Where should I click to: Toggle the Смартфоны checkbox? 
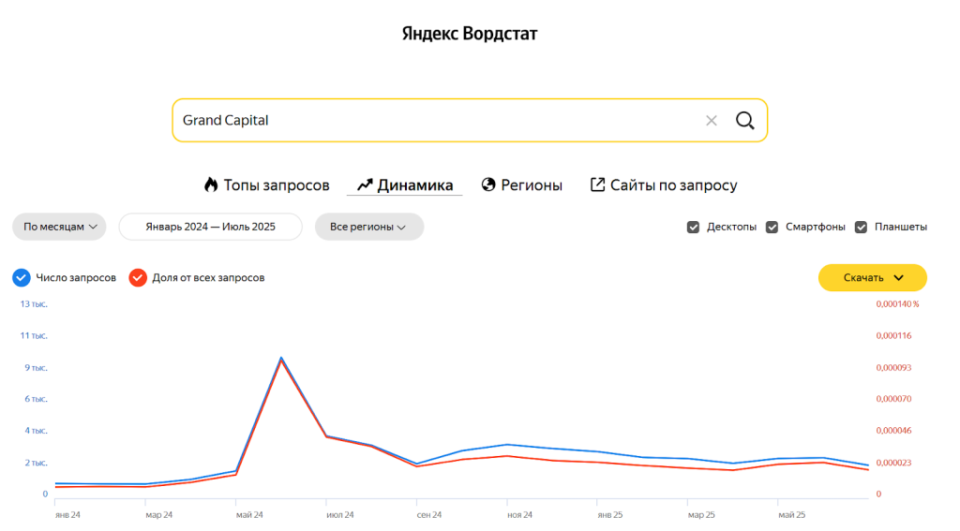[772, 227]
